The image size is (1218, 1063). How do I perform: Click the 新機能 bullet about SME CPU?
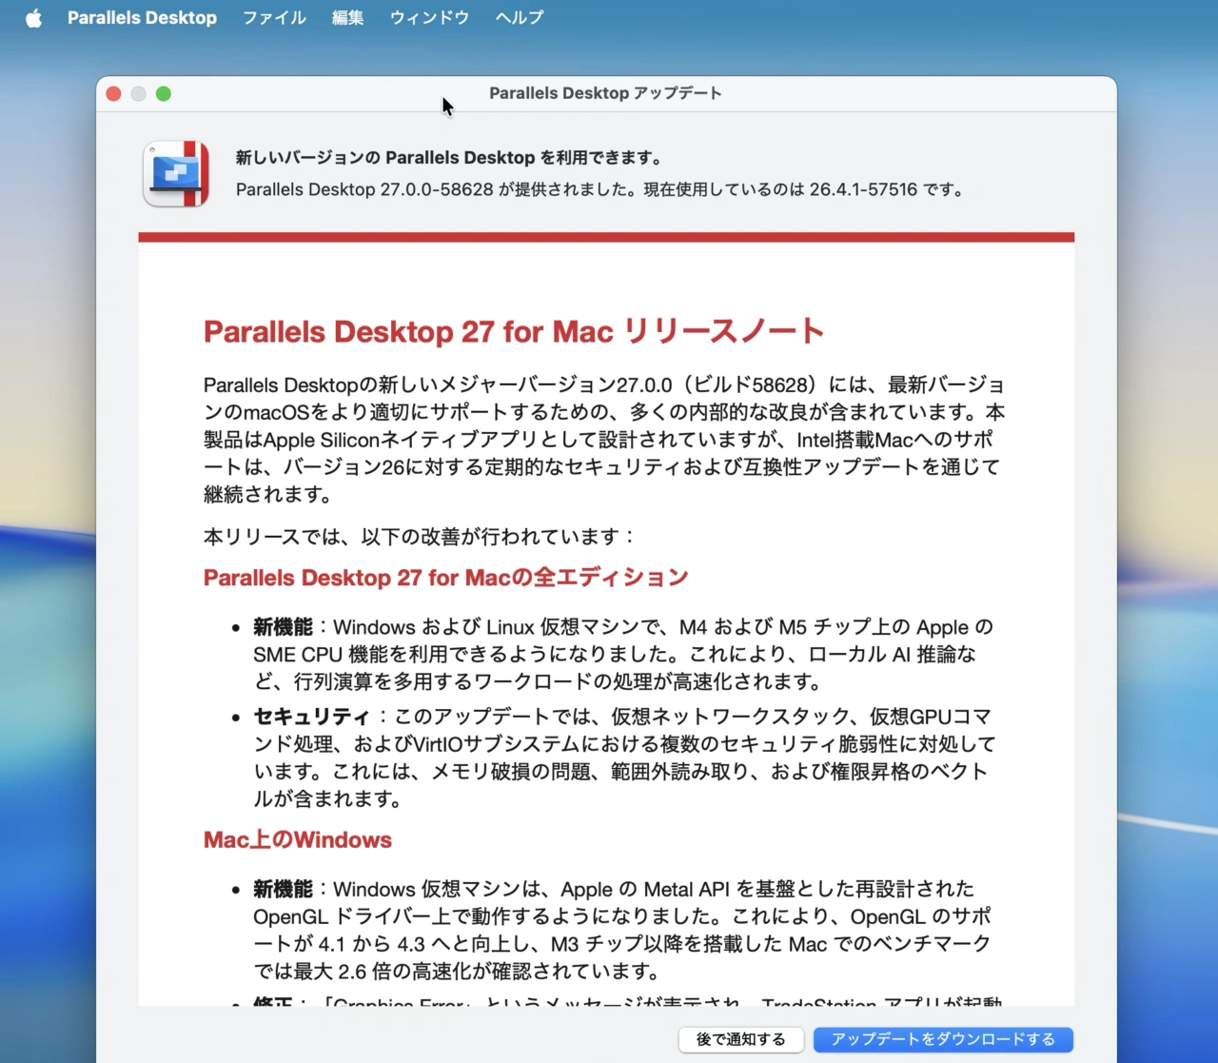coord(623,654)
